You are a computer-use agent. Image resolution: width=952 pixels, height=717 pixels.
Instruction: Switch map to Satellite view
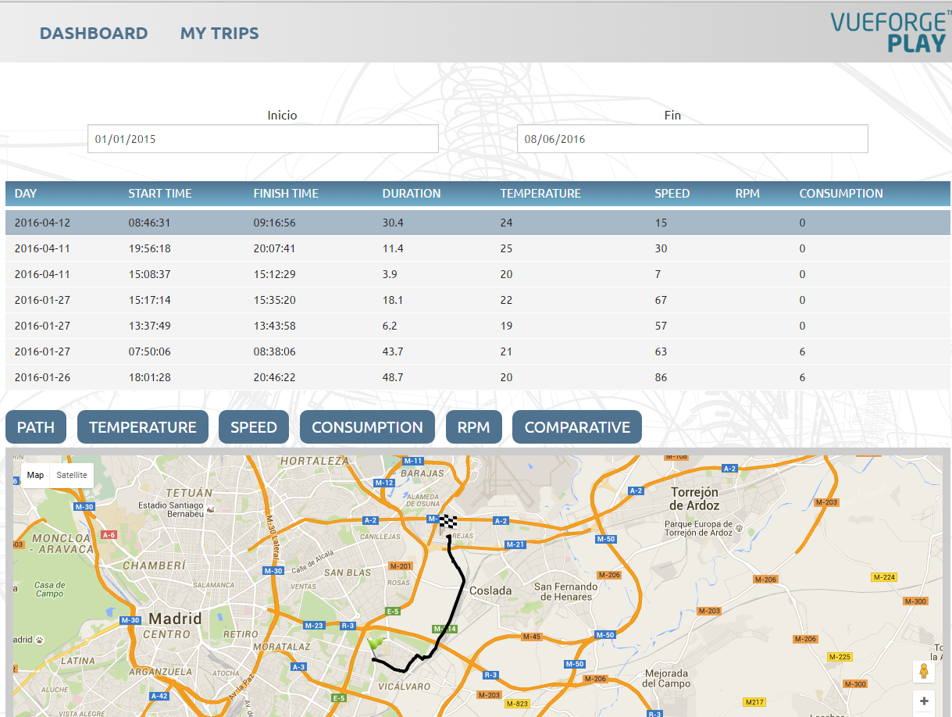coord(72,475)
